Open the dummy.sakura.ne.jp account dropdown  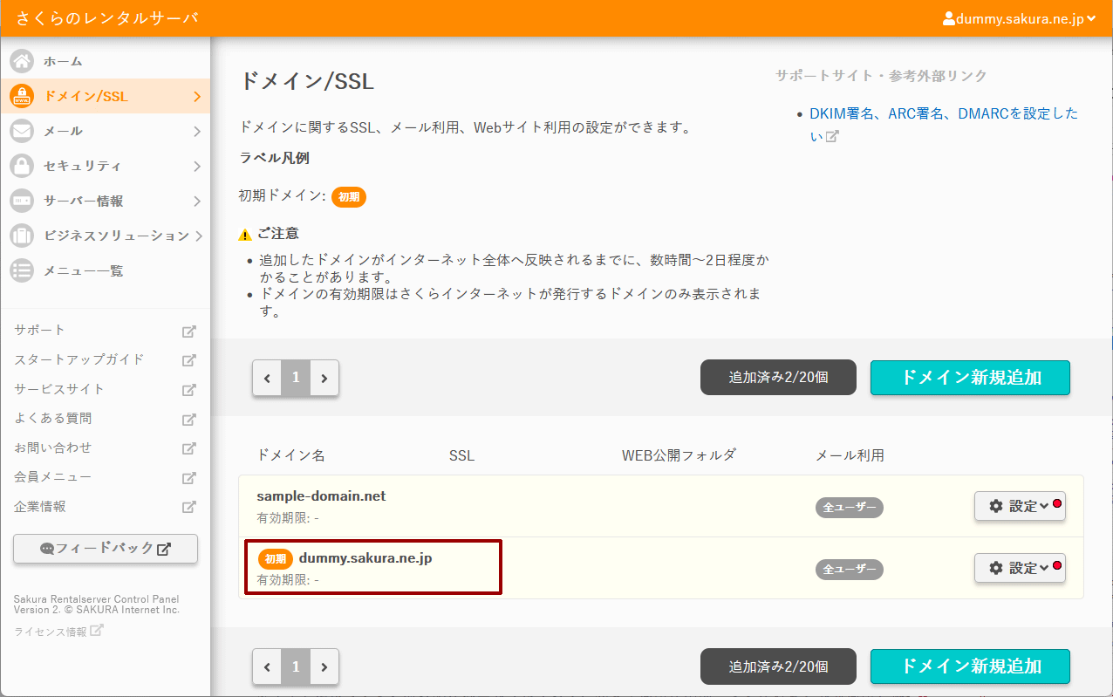[x=1019, y=18]
